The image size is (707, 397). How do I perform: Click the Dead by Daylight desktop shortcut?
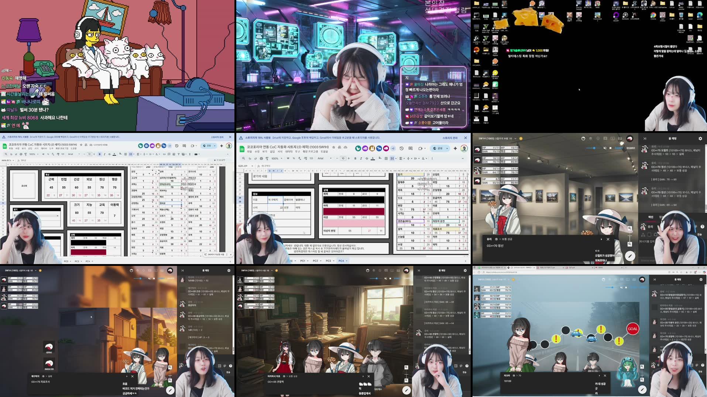579,4
